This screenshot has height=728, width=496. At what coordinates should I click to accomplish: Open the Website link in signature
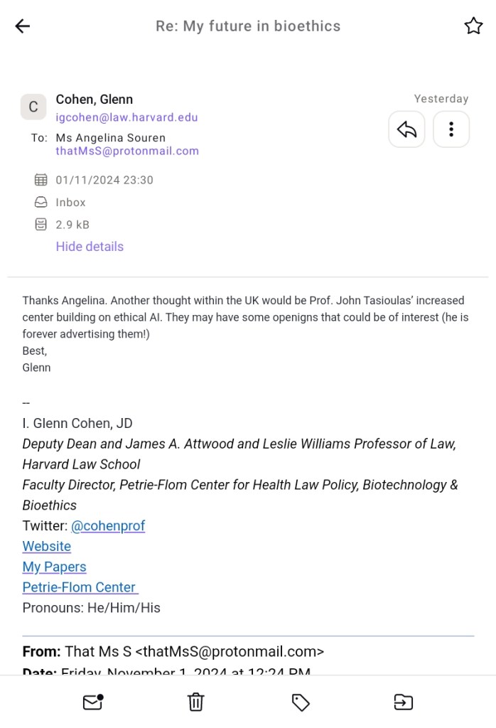(x=47, y=547)
